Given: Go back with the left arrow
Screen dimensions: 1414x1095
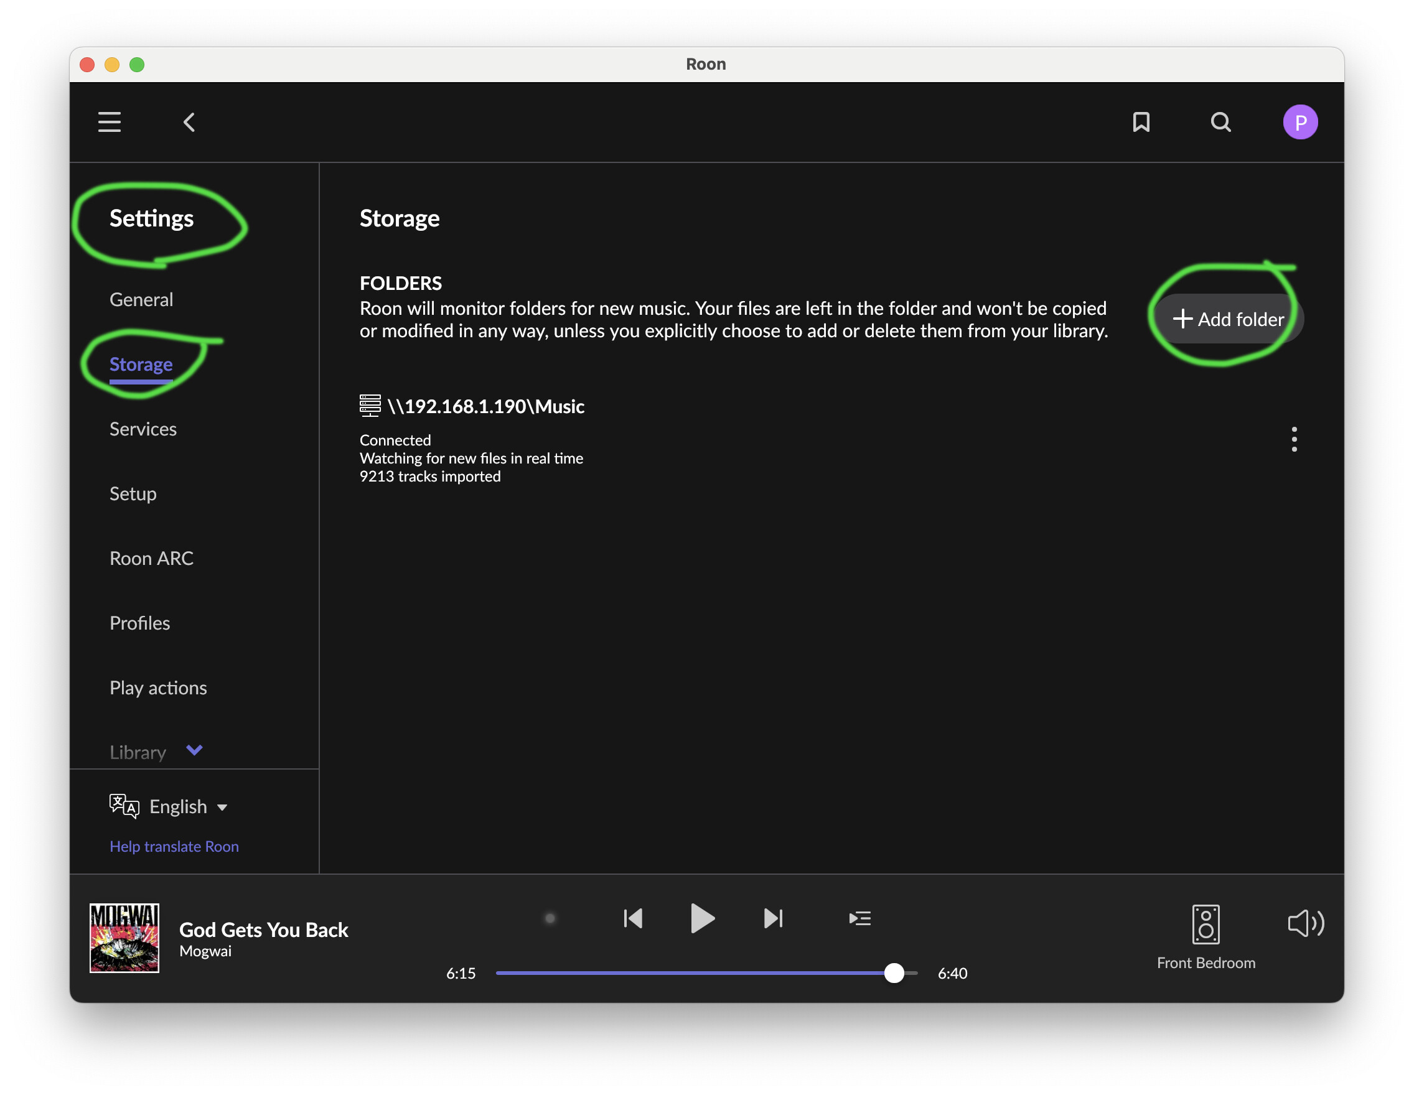Looking at the screenshot, I should 189,122.
